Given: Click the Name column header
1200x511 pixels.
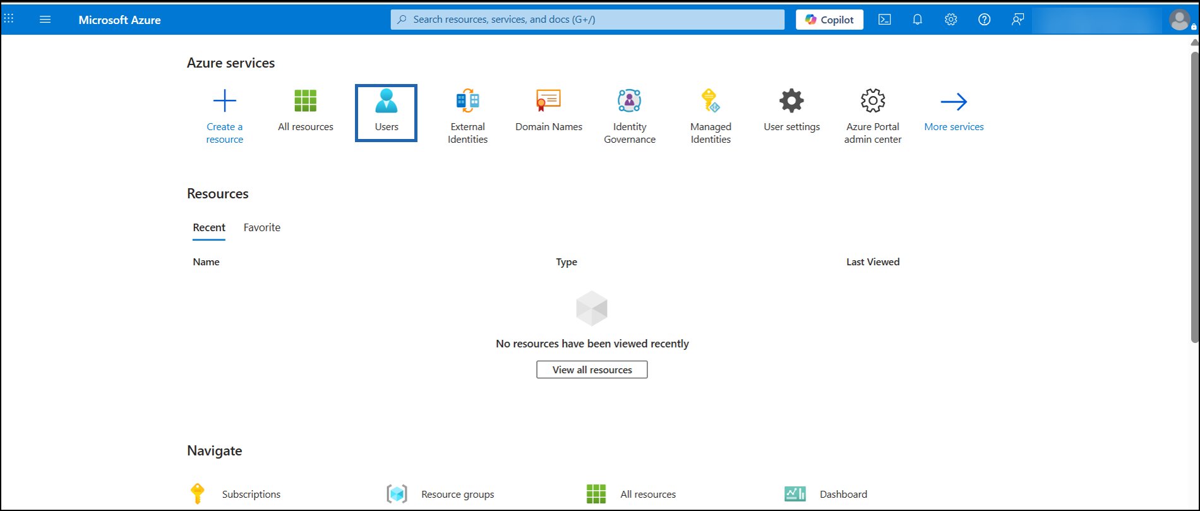Looking at the screenshot, I should point(206,262).
